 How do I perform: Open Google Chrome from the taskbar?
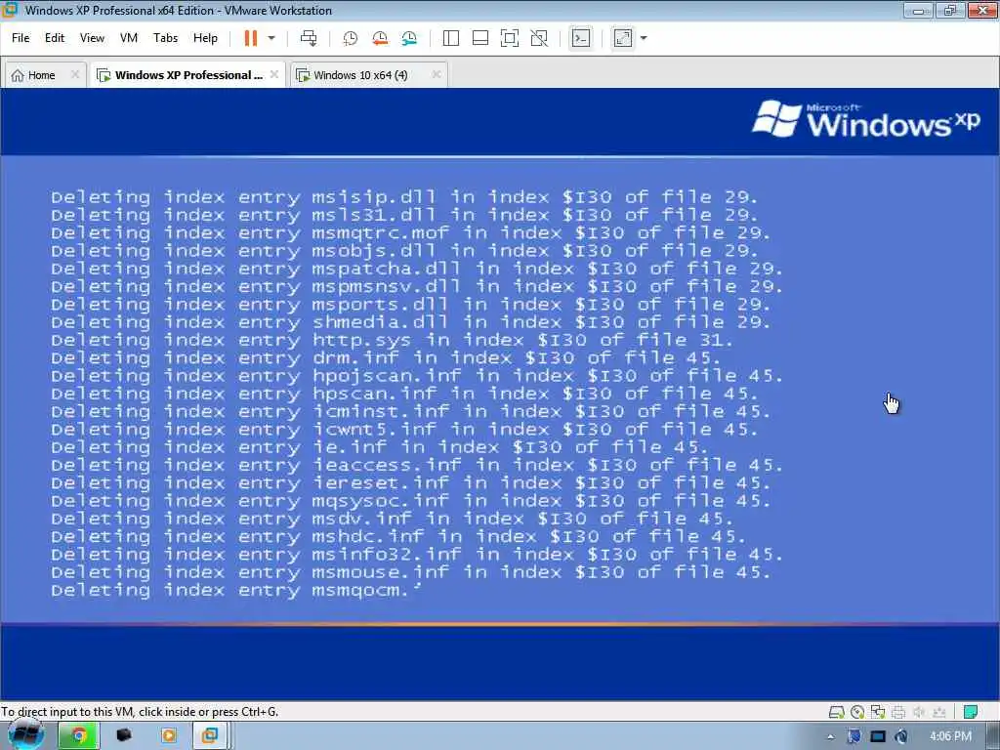[78, 736]
